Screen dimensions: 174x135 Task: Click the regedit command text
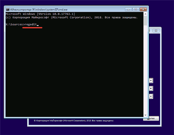[x=31, y=24]
